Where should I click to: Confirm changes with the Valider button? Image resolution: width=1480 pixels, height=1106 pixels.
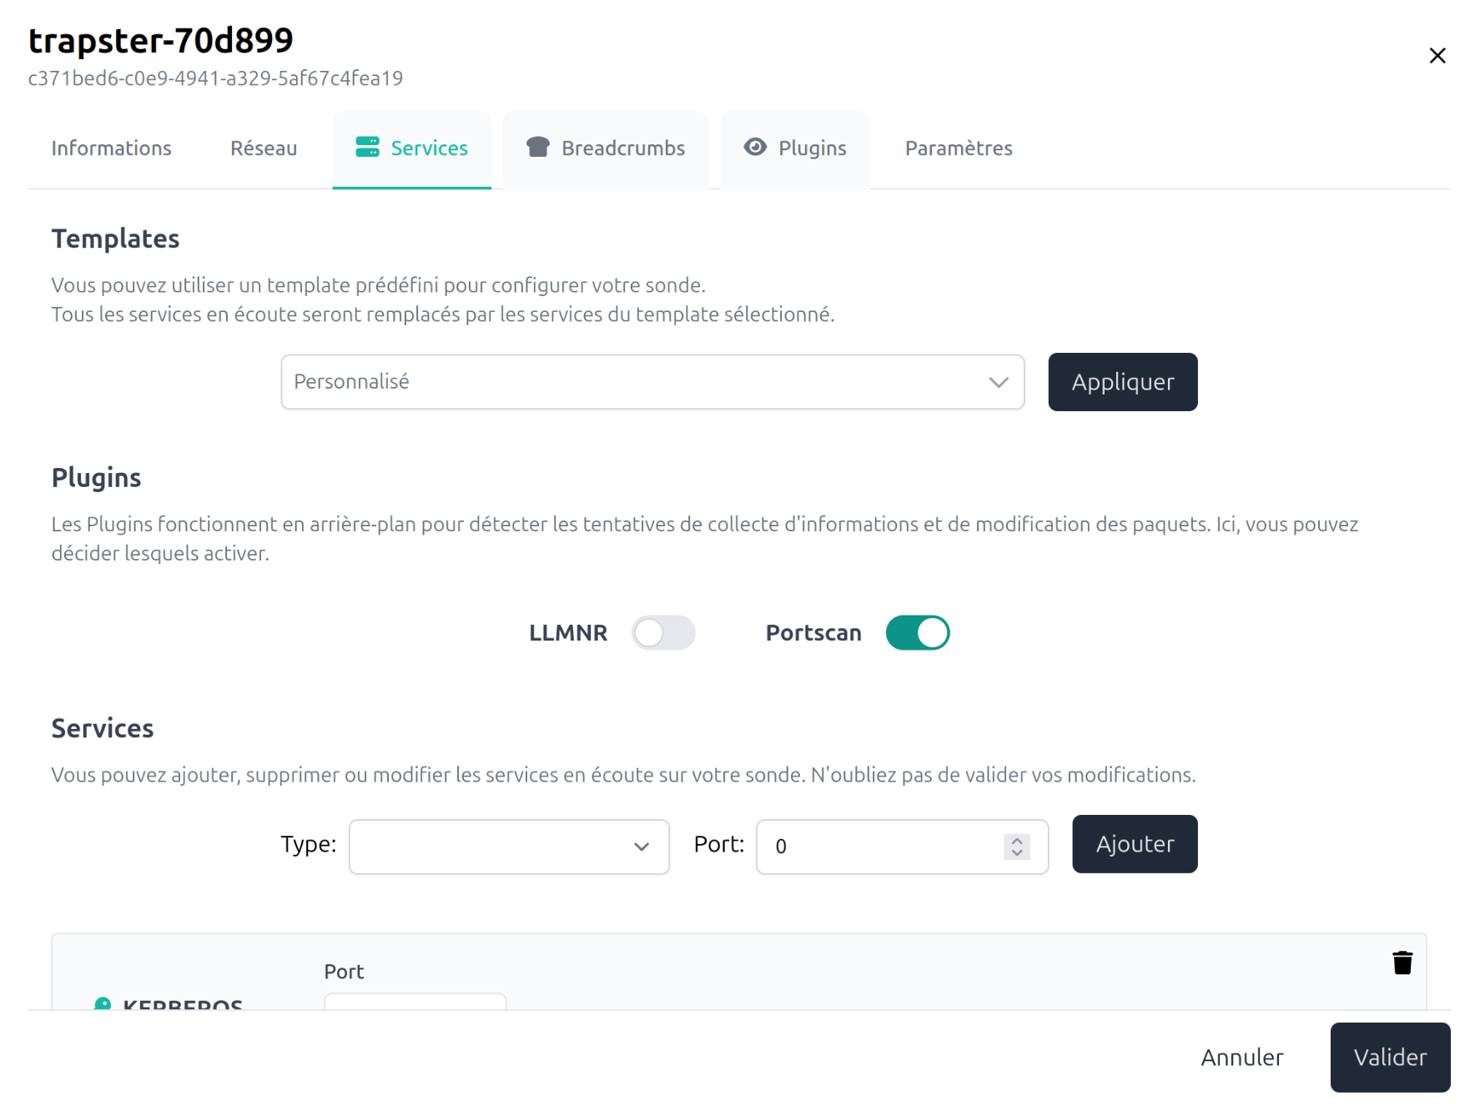tap(1389, 1058)
